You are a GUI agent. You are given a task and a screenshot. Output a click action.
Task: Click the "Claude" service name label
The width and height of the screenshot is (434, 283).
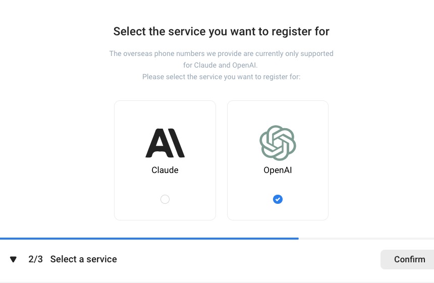tap(165, 170)
